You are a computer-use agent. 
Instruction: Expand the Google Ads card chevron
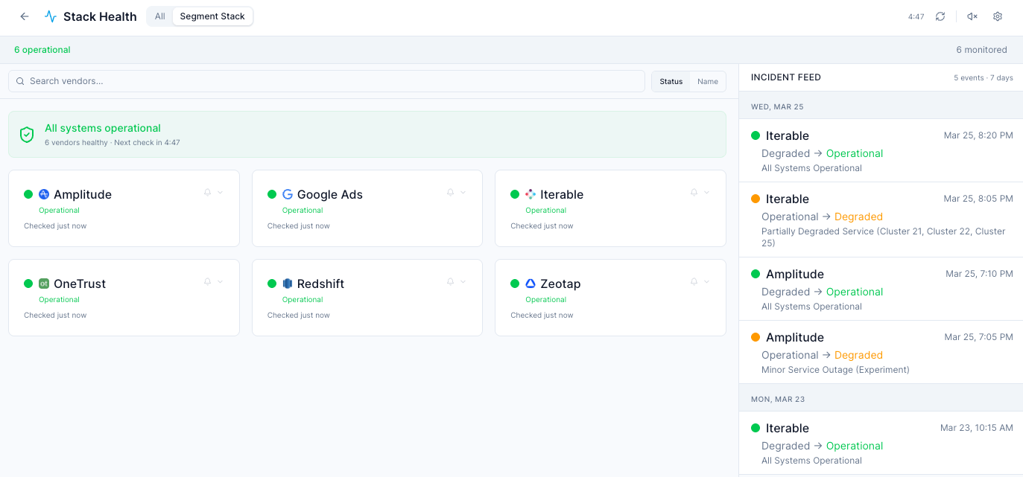tap(463, 192)
